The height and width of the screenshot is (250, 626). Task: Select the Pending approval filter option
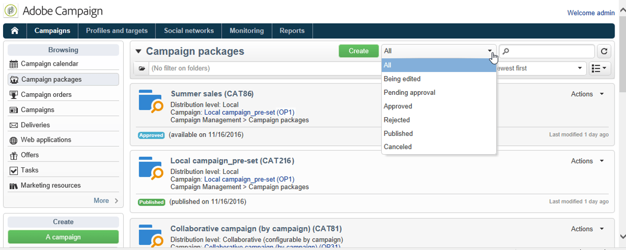pos(410,93)
